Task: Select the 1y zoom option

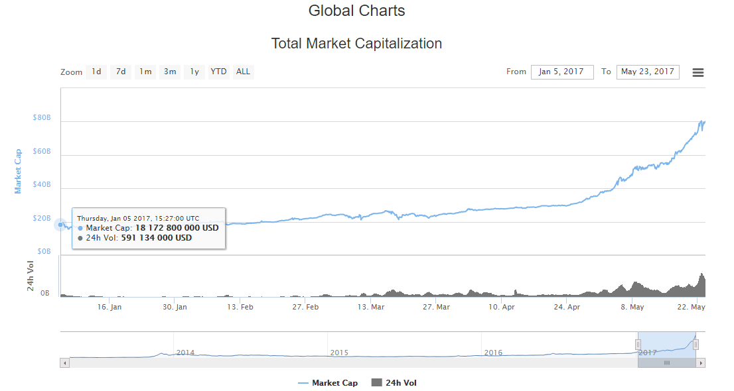Action: coord(194,72)
